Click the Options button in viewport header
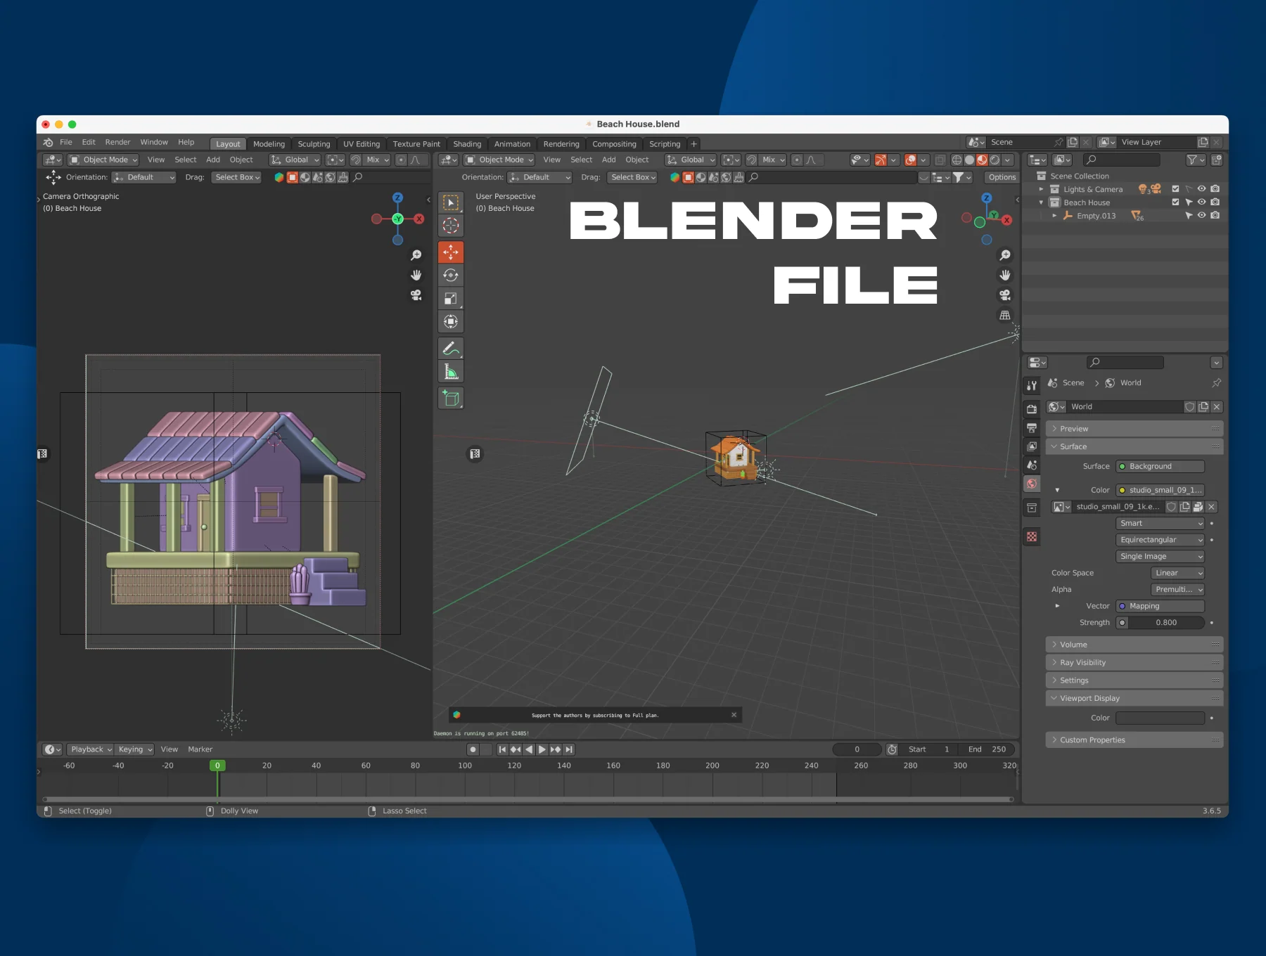The width and height of the screenshot is (1266, 956). [1002, 177]
